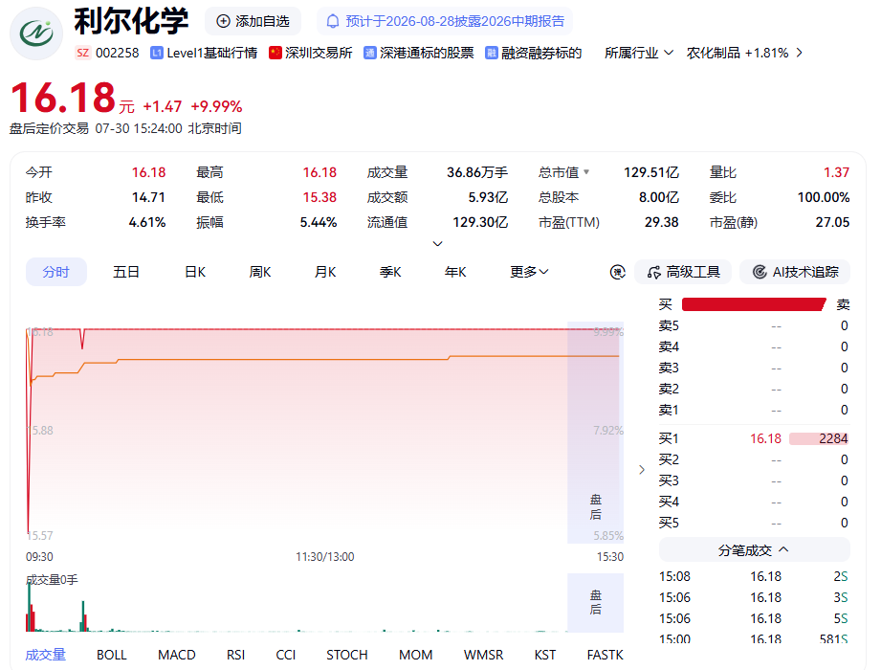Viewport: 881px width, 670px height.
Task: Open the 2026中期报告 disclosure reminder
Action: pos(445,21)
